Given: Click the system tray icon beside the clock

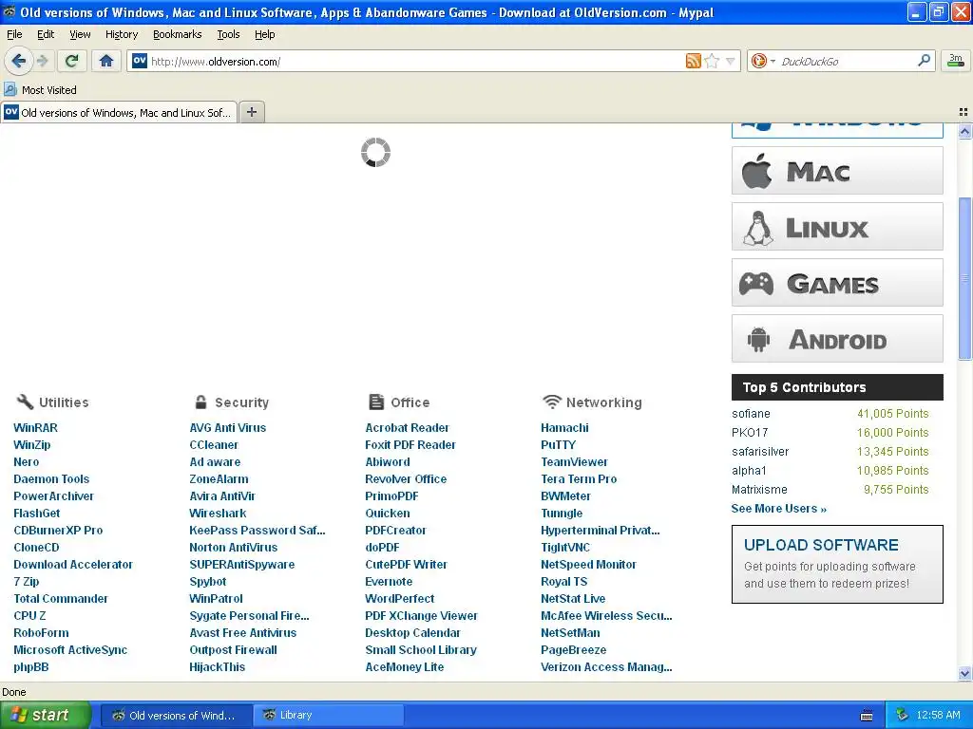Looking at the screenshot, I should [x=903, y=715].
